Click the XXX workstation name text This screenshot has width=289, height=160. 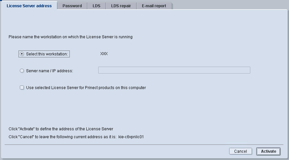click(104, 54)
